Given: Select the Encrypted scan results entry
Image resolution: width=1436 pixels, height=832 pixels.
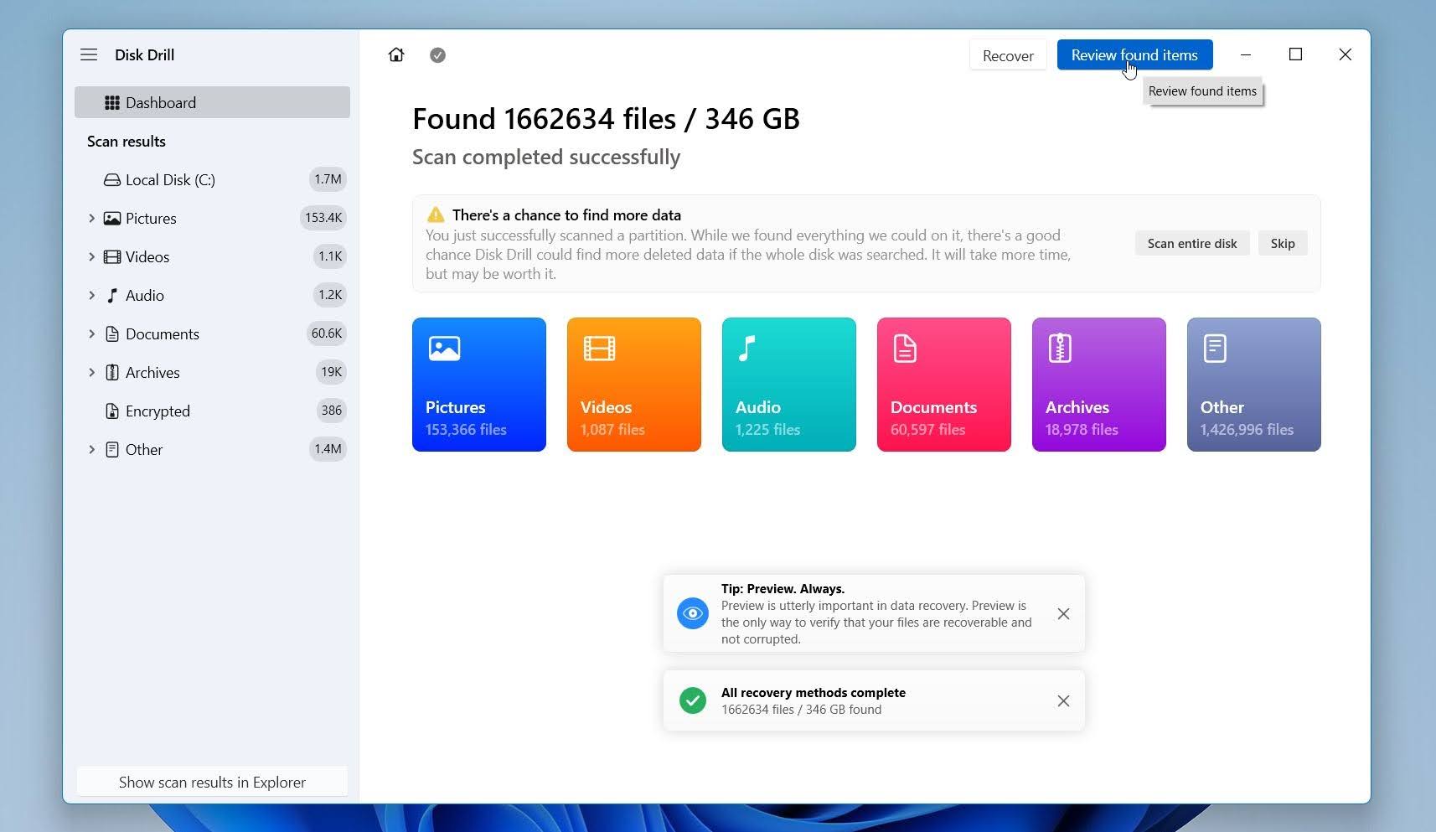Looking at the screenshot, I should click(x=212, y=411).
